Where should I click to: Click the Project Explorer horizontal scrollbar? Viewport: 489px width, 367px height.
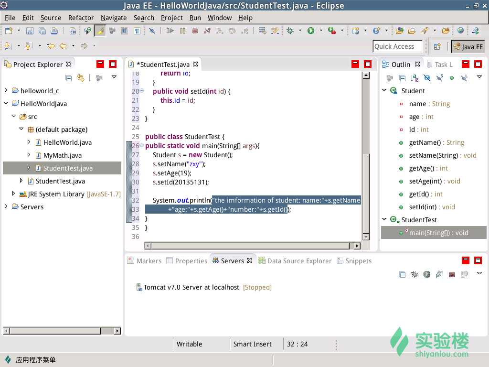click(55, 331)
